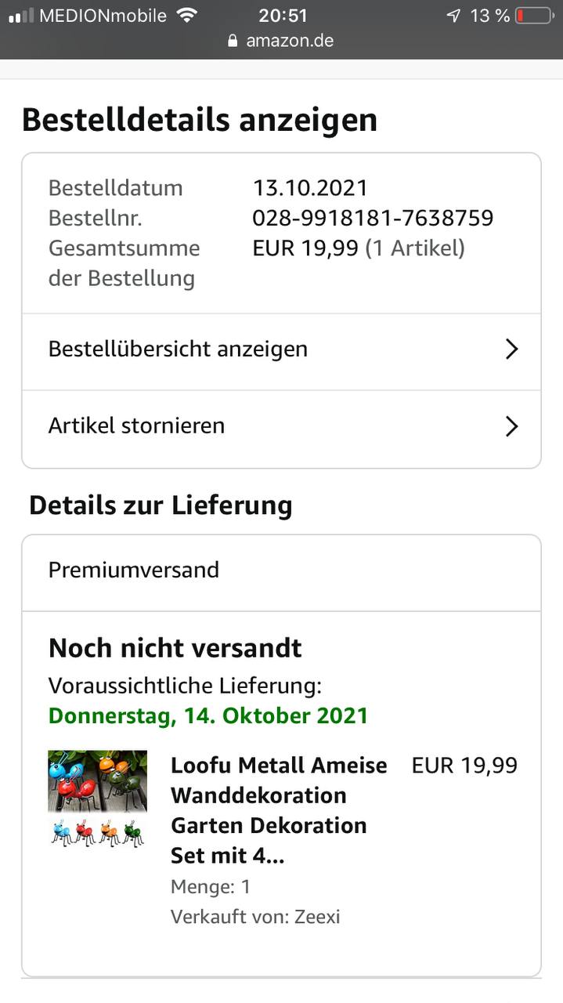This screenshot has height=1003, width=563.
Task: Expand chevron next to Artikel stornieren
Action: click(511, 425)
